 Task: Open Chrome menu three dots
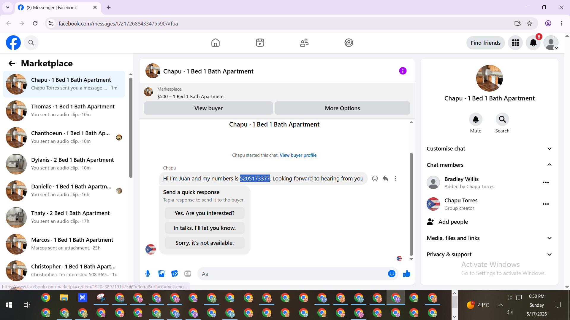tap(561, 23)
